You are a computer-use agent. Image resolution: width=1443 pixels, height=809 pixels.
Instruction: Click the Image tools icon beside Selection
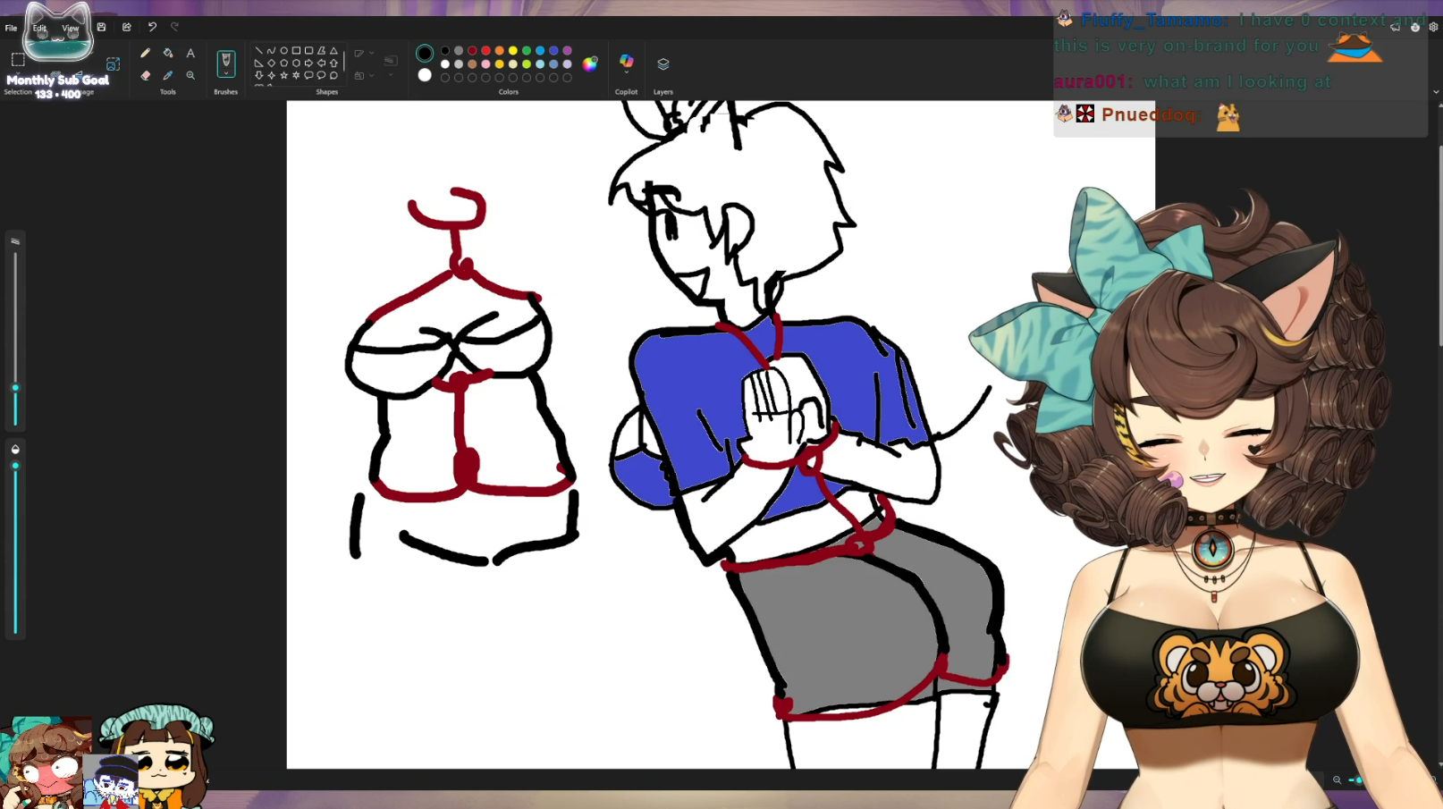pos(113,64)
